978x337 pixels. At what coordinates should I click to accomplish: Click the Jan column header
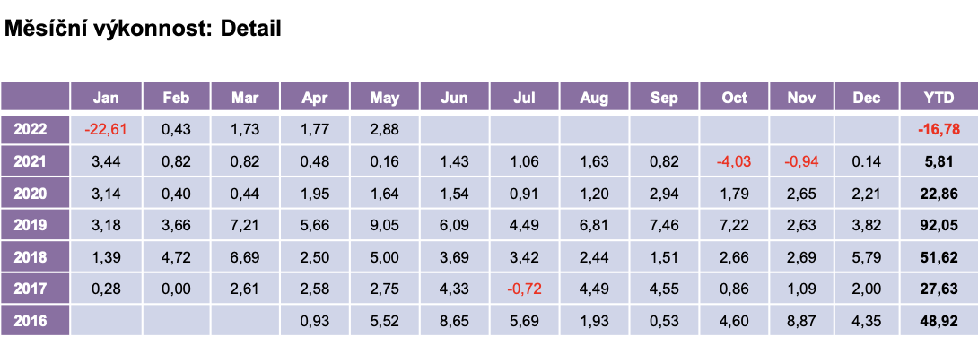[106, 97]
